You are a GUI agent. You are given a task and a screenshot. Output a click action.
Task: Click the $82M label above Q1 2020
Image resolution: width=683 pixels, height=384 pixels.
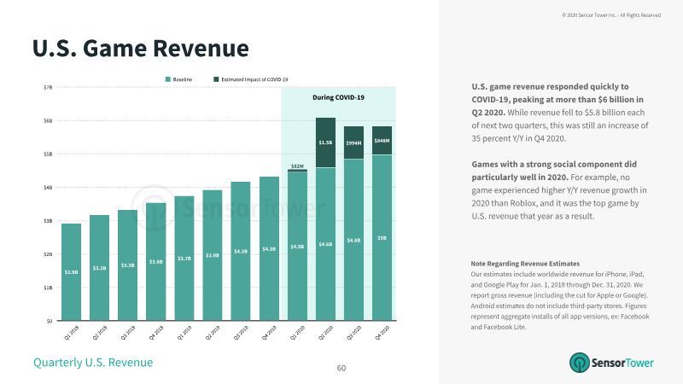click(297, 166)
